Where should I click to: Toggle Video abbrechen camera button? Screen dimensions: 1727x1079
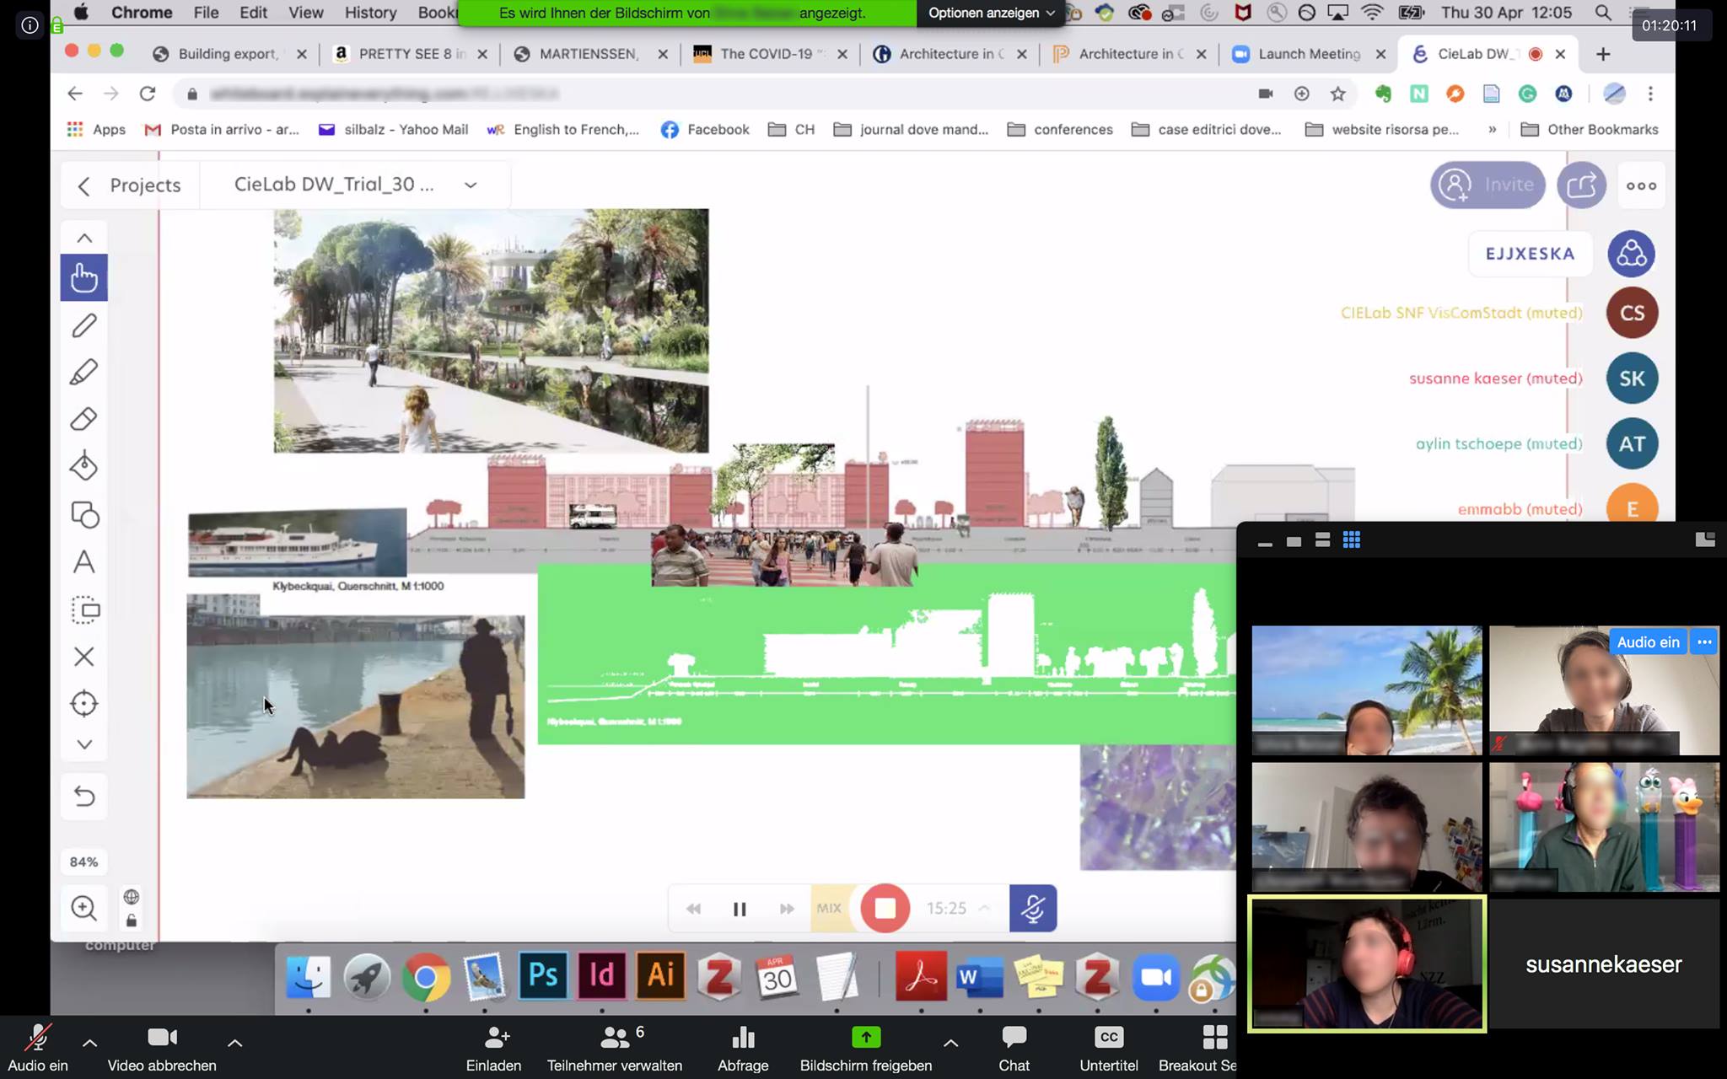point(162,1047)
